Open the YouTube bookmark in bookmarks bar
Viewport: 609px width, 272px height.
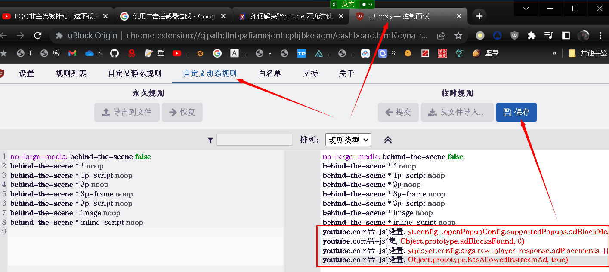pos(176,53)
